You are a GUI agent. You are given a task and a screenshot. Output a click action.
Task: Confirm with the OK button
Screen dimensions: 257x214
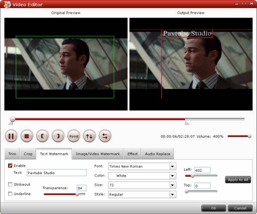tap(214, 208)
